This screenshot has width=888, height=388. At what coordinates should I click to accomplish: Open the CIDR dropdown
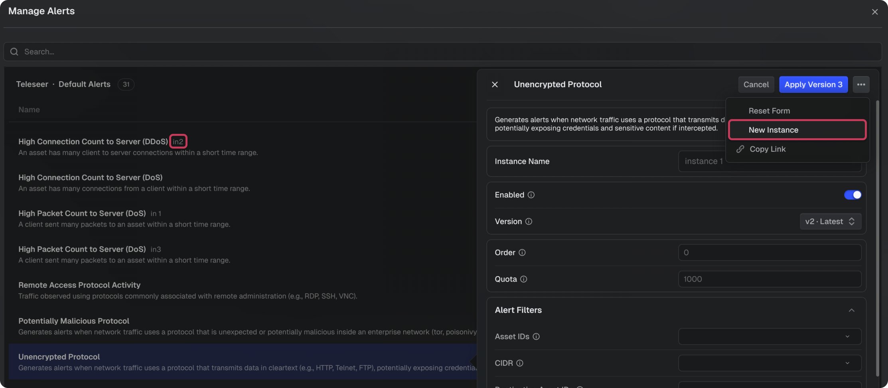770,363
